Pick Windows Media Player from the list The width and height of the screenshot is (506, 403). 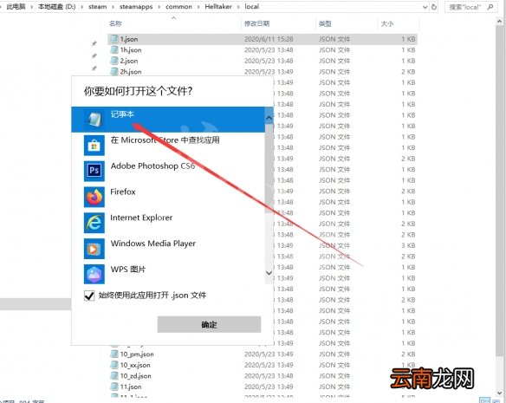coord(168,249)
